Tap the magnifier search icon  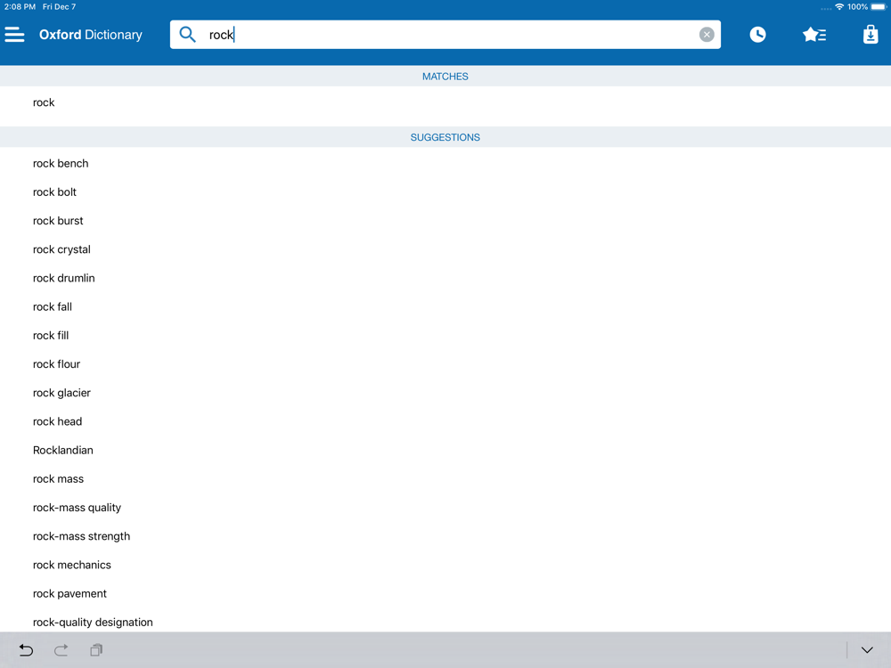(187, 35)
